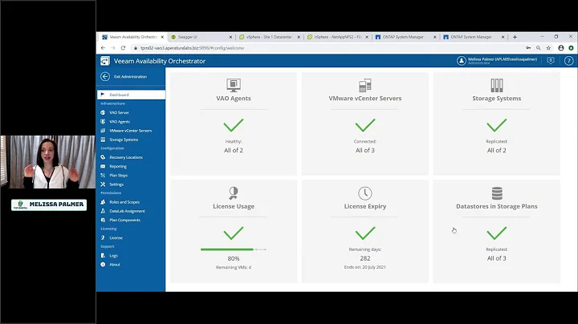Switch to the first ONTAP System Manager tab

pos(405,37)
